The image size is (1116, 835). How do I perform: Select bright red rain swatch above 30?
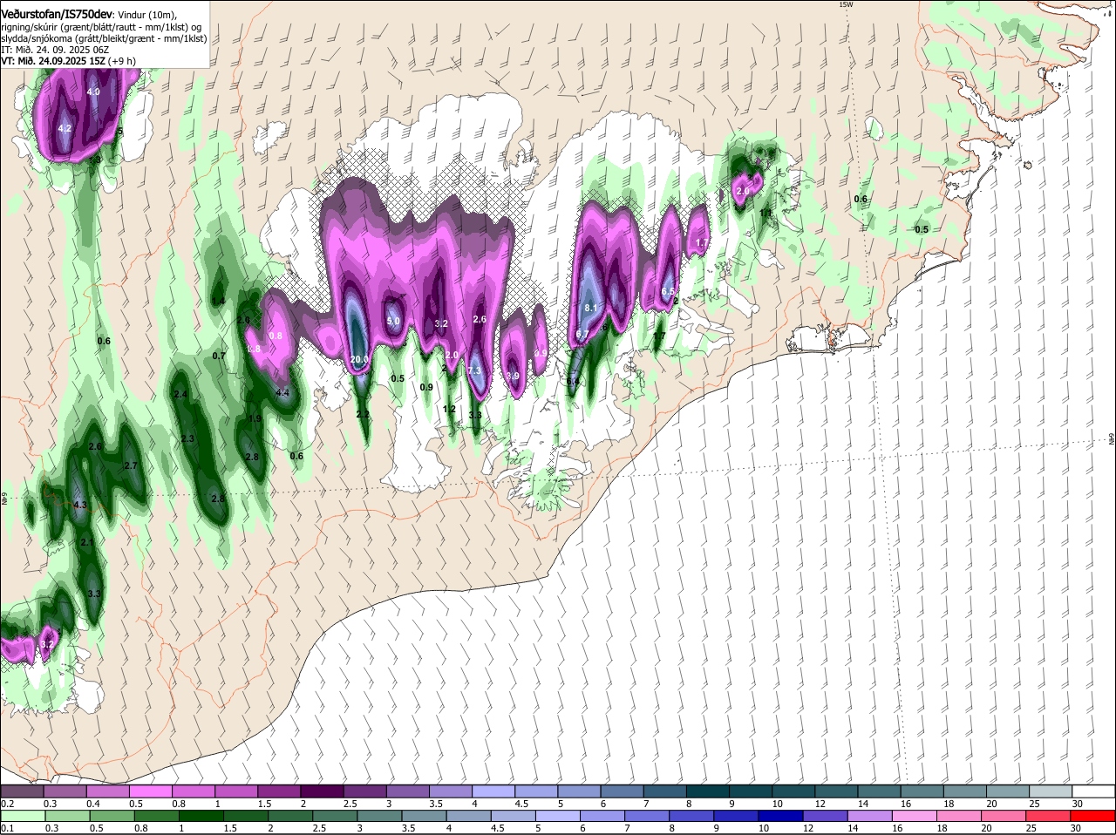pos(1094,817)
